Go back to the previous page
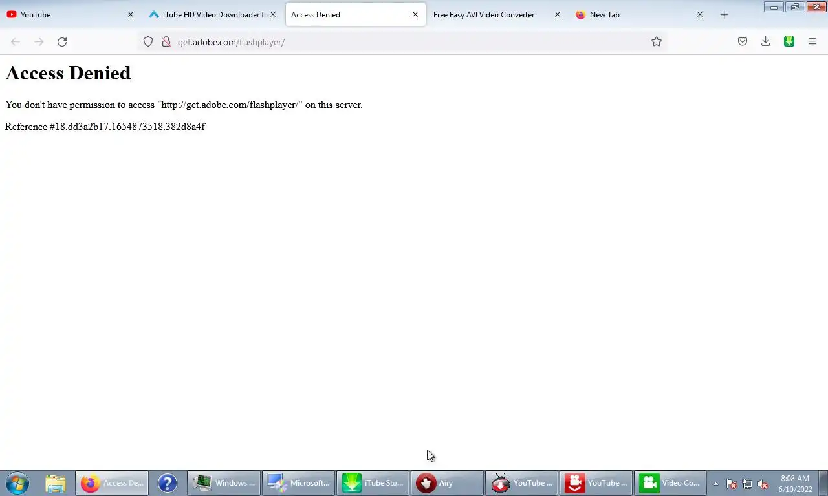Screen dimensions: 828x496 coord(16,42)
